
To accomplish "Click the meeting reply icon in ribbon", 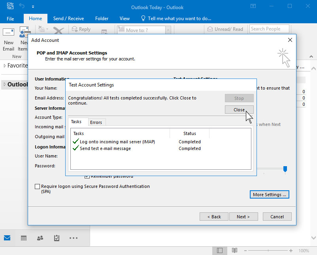I will pyautogui.click(x=104, y=32).
